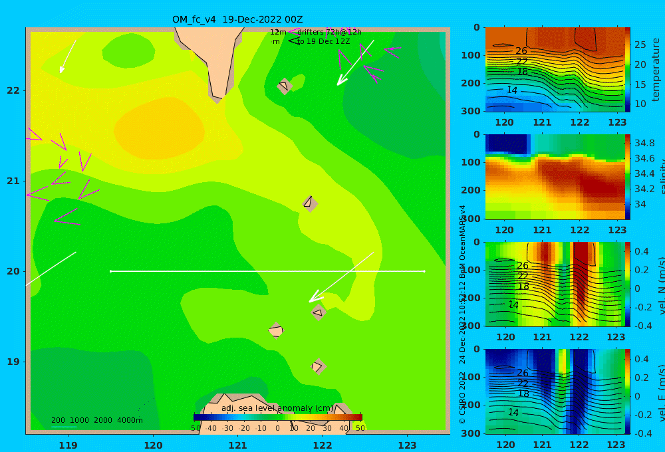This screenshot has width=665, height=452.
Task: Click longitude label 120 under the main map
Action: pyautogui.click(x=153, y=445)
